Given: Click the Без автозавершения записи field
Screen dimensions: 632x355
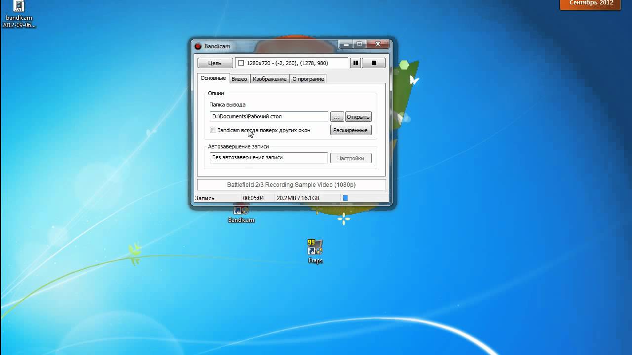Looking at the screenshot, I should (269, 158).
